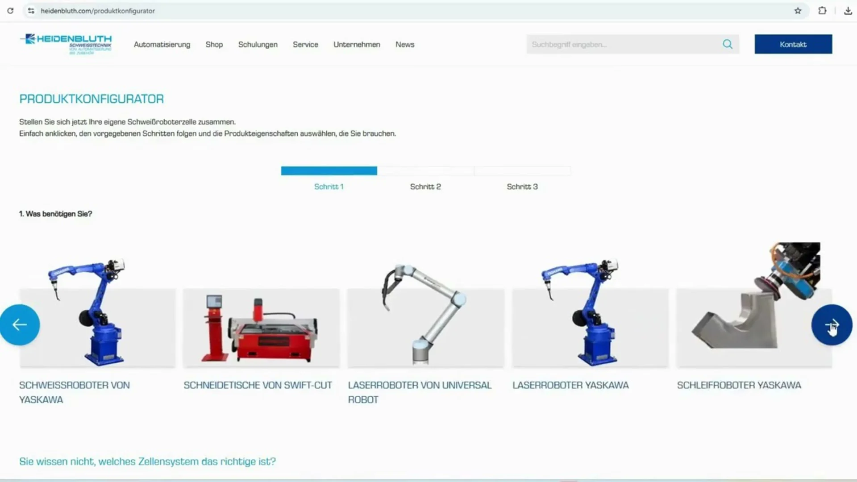Open the Automatisierung menu
Image resolution: width=857 pixels, height=482 pixels.
[x=162, y=44]
